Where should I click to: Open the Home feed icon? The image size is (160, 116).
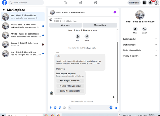point(65,3)
